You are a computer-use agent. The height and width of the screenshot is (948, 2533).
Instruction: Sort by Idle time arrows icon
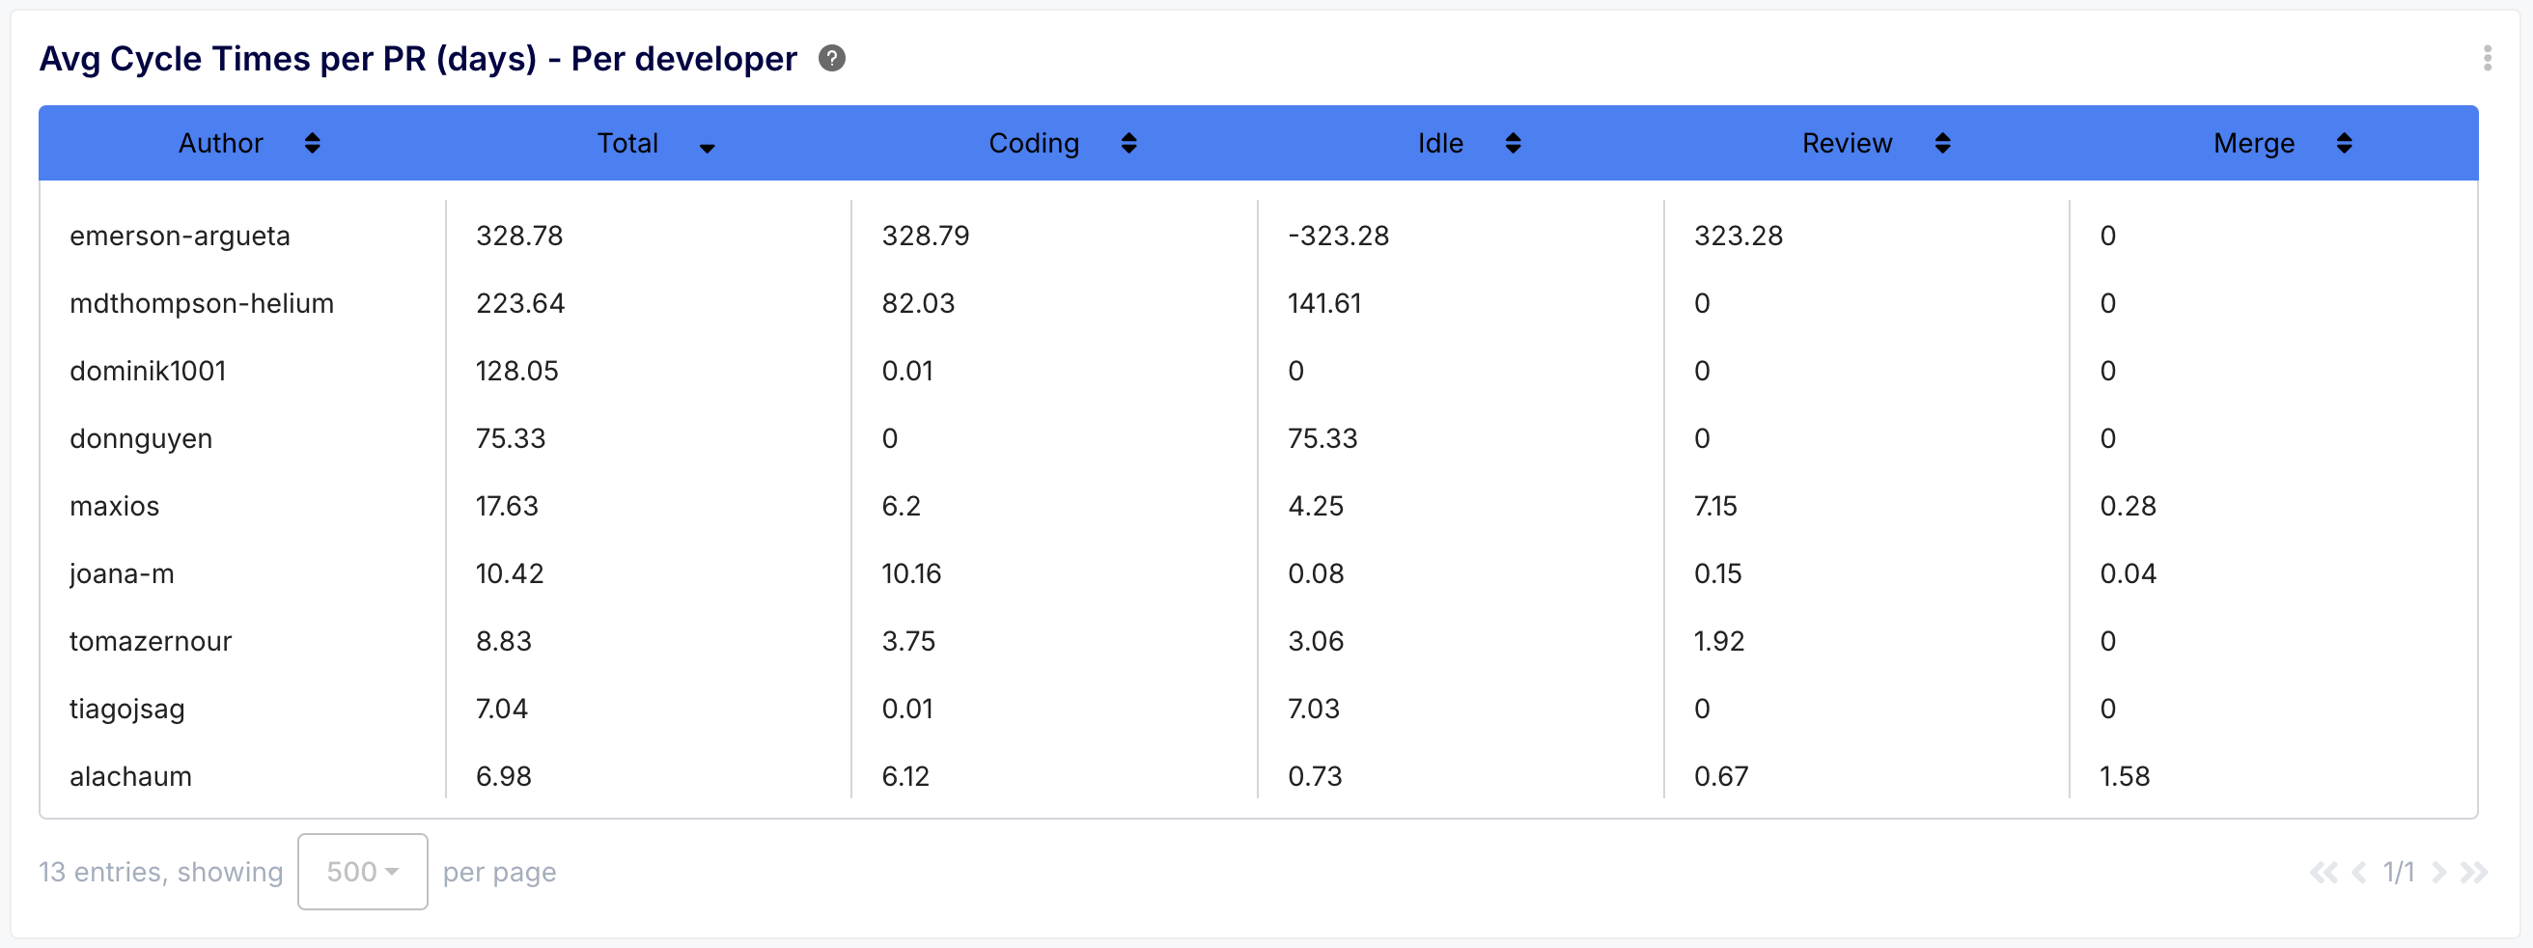(1513, 144)
